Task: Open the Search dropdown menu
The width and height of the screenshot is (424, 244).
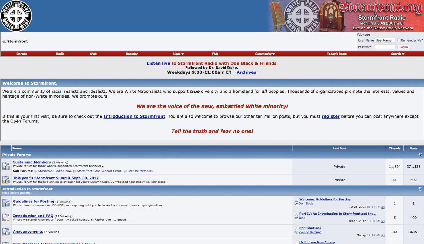Action: pyautogui.click(x=398, y=54)
